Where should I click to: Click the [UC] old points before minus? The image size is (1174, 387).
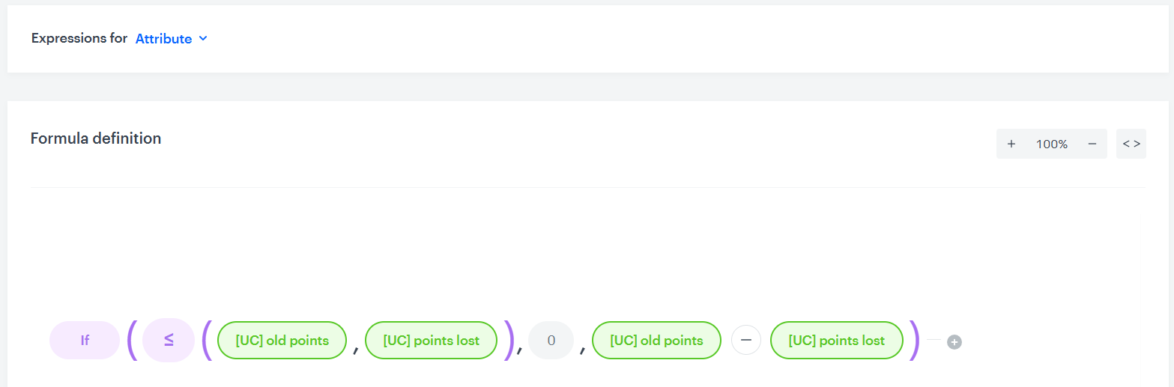pyautogui.click(x=656, y=341)
